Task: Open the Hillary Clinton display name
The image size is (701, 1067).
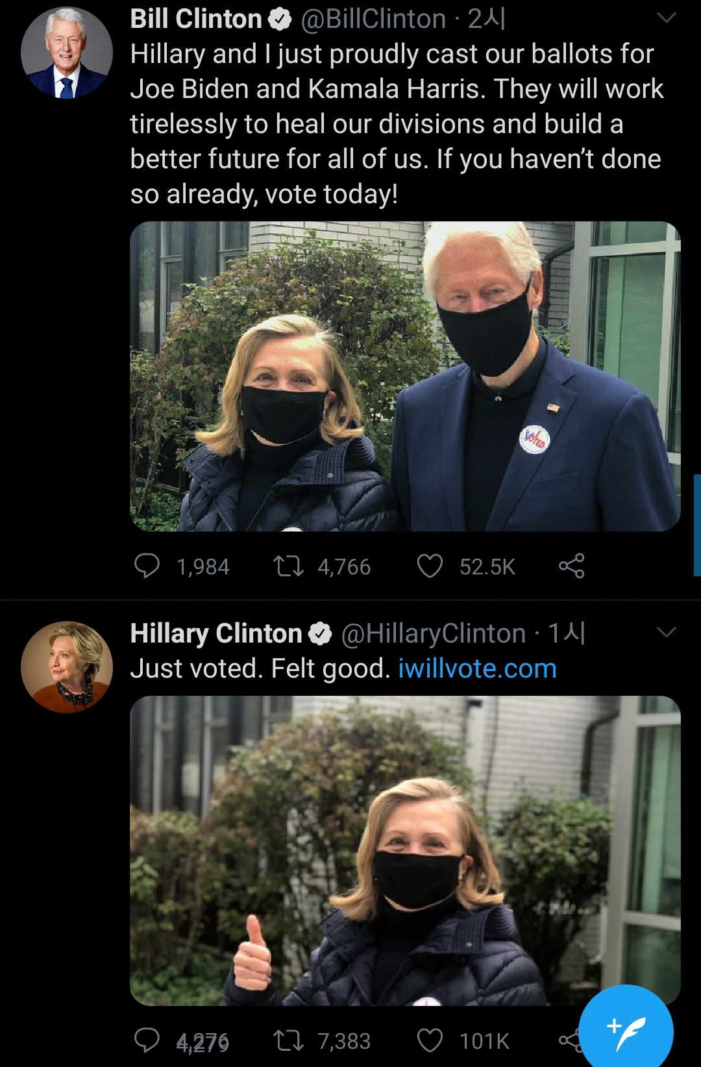Action: [216, 633]
